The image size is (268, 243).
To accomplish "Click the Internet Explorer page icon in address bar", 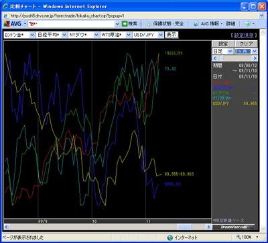I will [x=6, y=15].
